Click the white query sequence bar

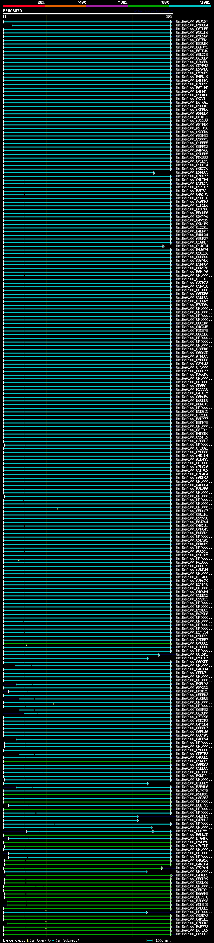[88, 14]
